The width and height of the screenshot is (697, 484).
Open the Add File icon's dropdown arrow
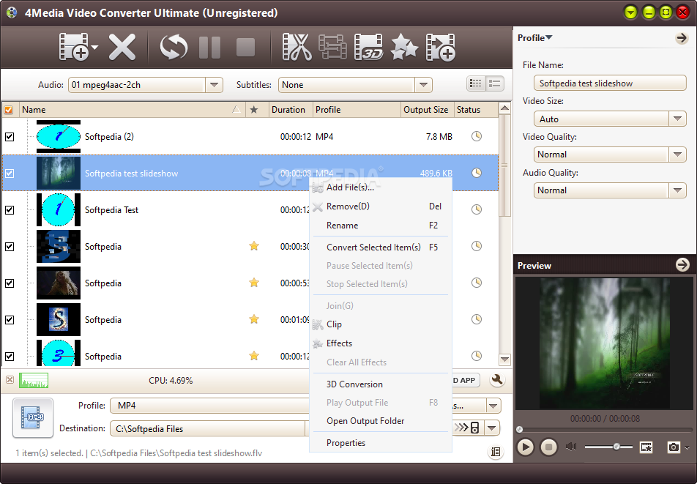pyautogui.click(x=94, y=47)
